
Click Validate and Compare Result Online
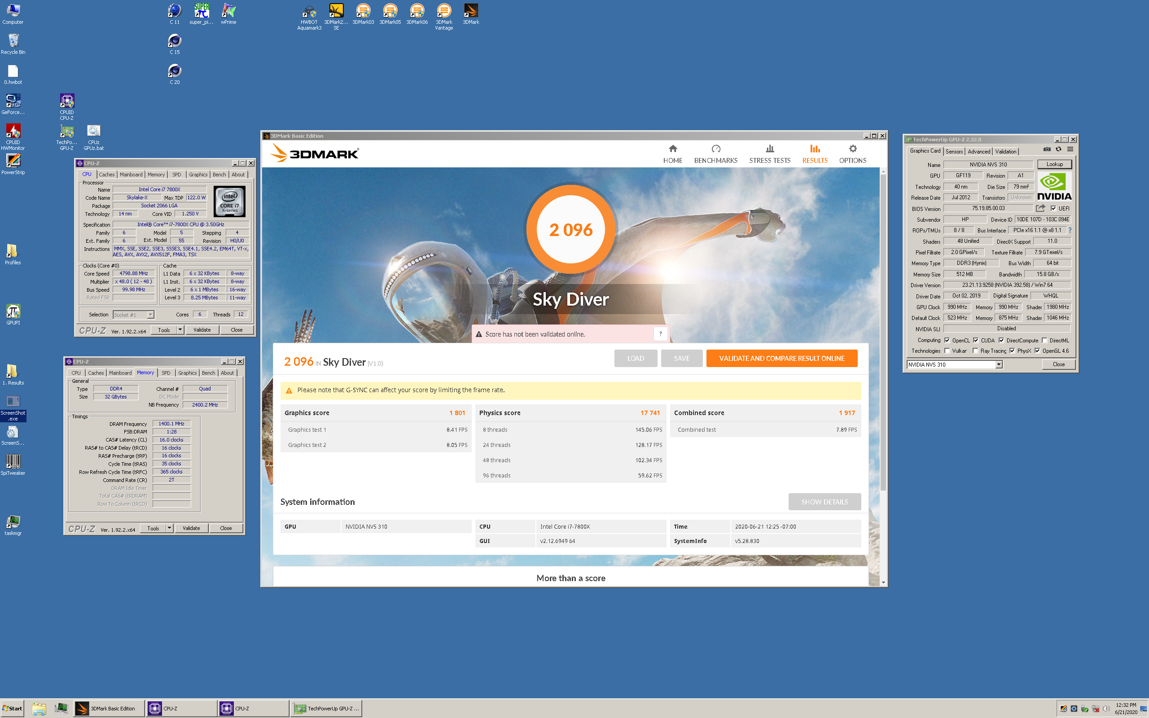point(781,358)
